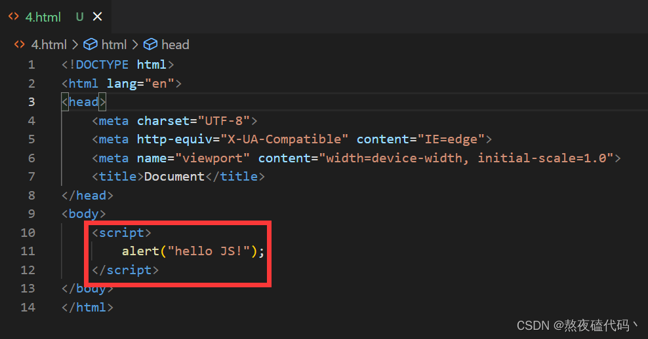Click line number 14 in the gutter
This screenshot has width=648, height=339.
pyautogui.click(x=28, y=307)
